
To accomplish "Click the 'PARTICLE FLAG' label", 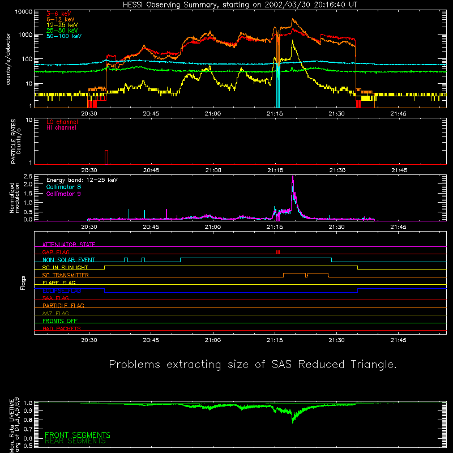I will click(63, 305).
